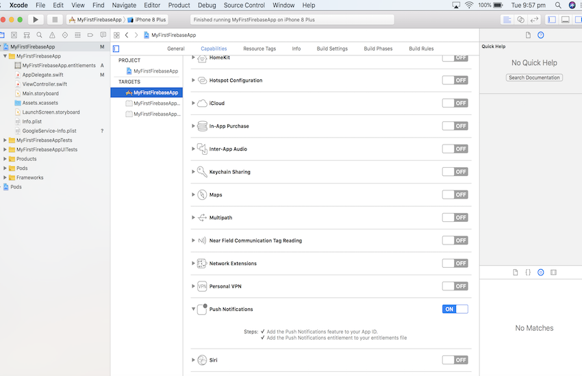The image size is (582, 376).
Task: Go back in editor history
Action: point(127,35)
